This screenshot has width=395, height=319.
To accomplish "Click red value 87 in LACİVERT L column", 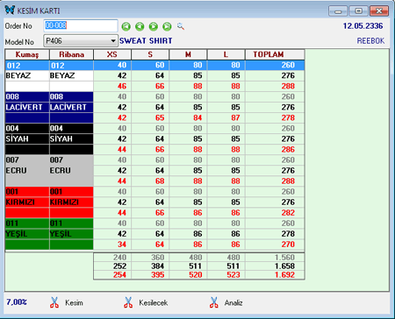I will click(235, 117).
